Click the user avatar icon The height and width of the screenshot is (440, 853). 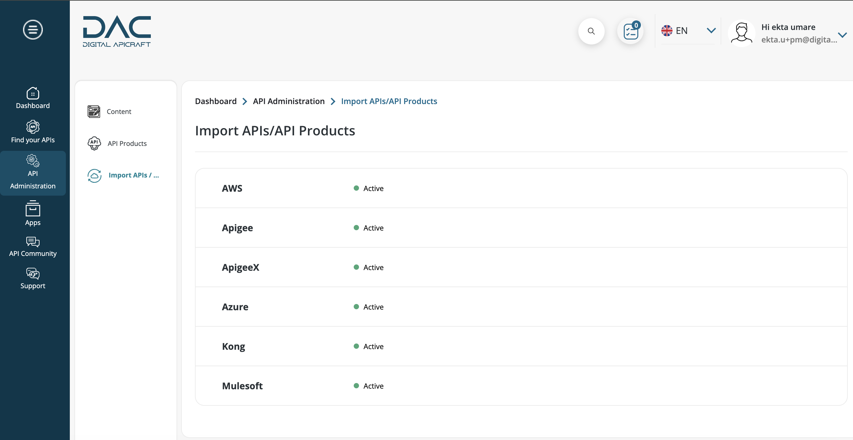pyautogui.click(x=741, y=33)
